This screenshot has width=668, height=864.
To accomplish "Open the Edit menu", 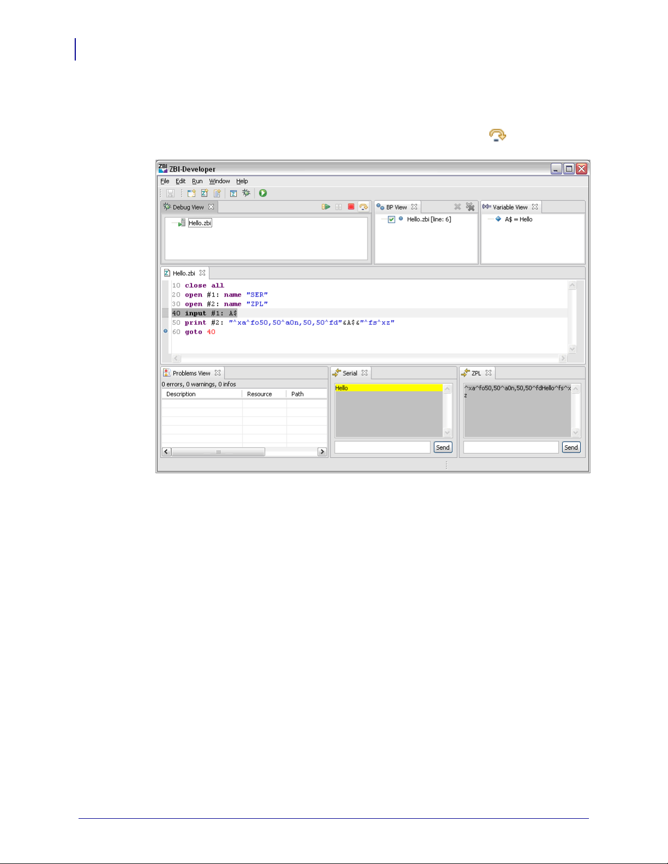I will click(x=180, y=181).
